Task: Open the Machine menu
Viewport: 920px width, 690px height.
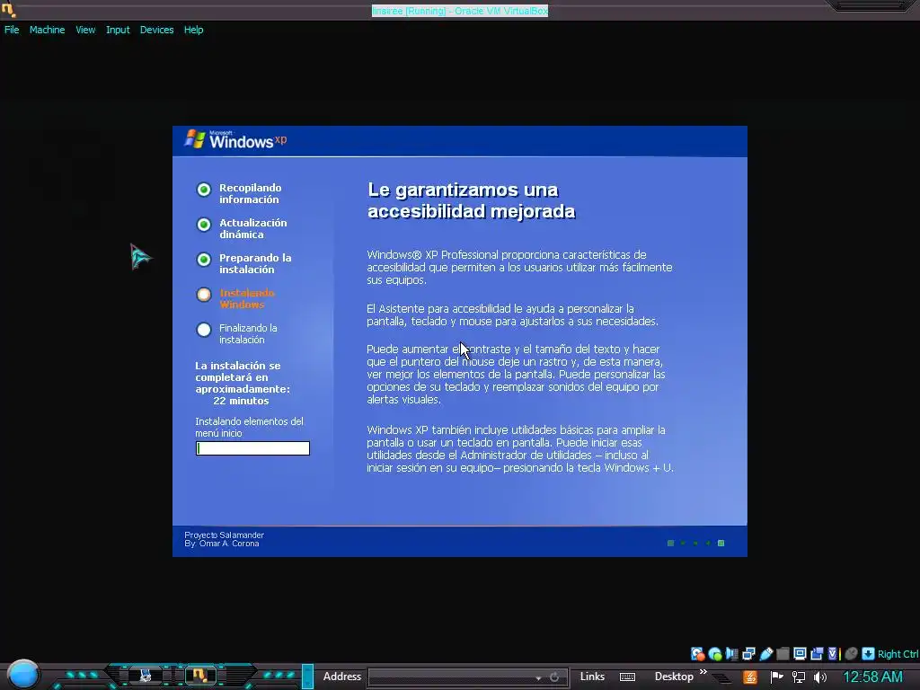Action: point(47,30)
